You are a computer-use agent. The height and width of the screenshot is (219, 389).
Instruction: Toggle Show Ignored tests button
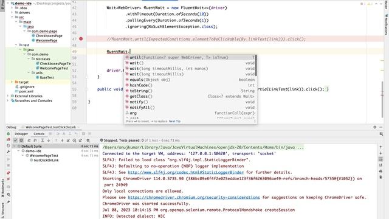(x=21, y=141)
